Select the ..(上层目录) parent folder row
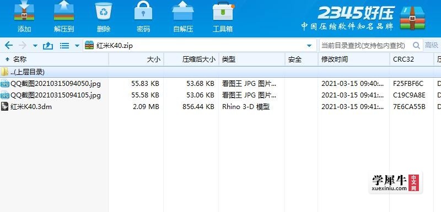The height and width of the screenshot is (212, 441). point(220,72)
